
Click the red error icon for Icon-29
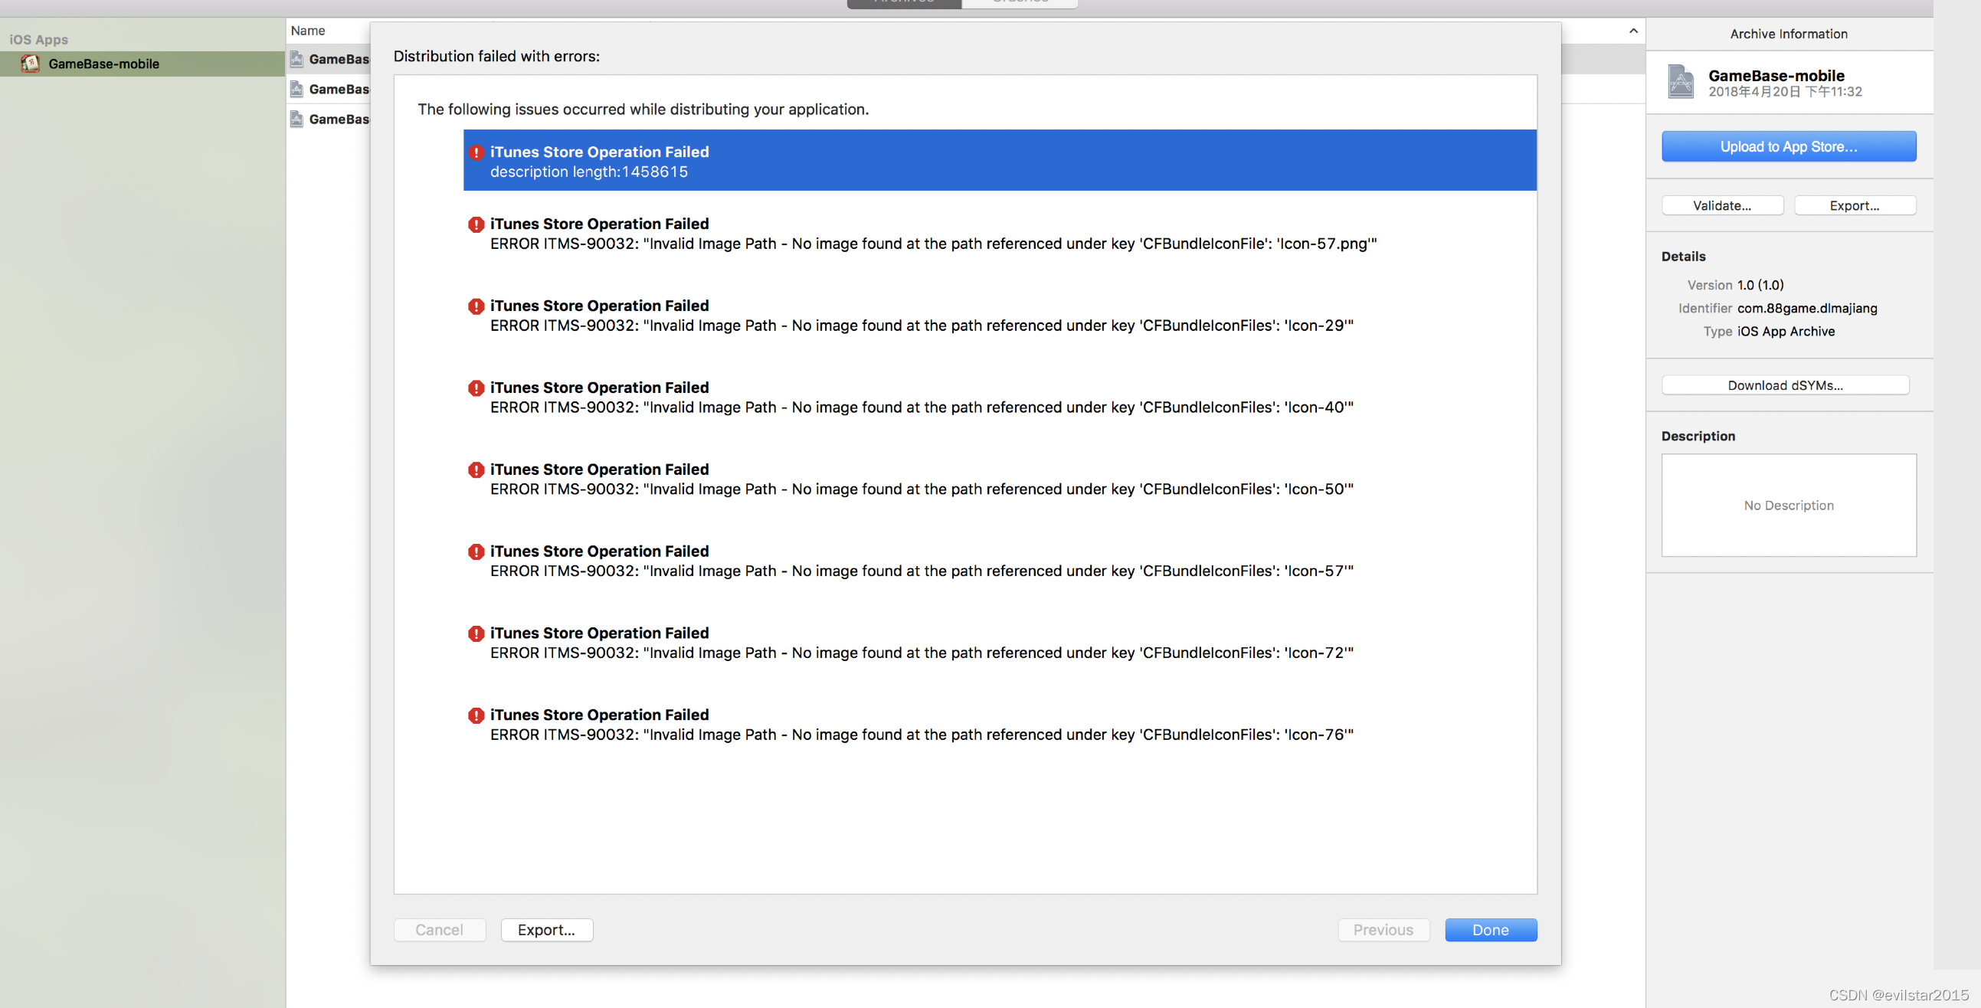pyautogui.click(x=476, y=306)
